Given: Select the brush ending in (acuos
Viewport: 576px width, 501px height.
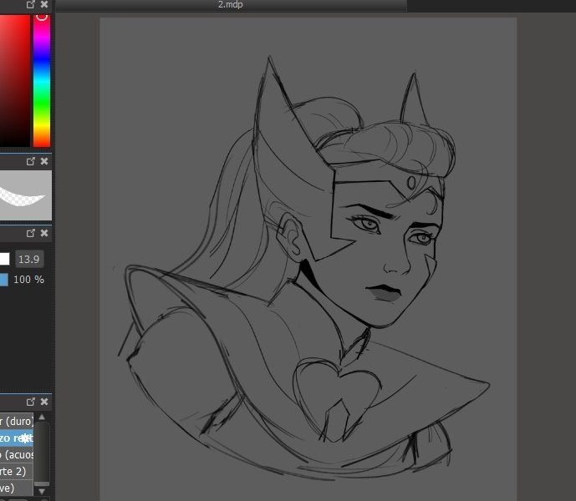Looking at the screenshot, I should click(17, 455).
